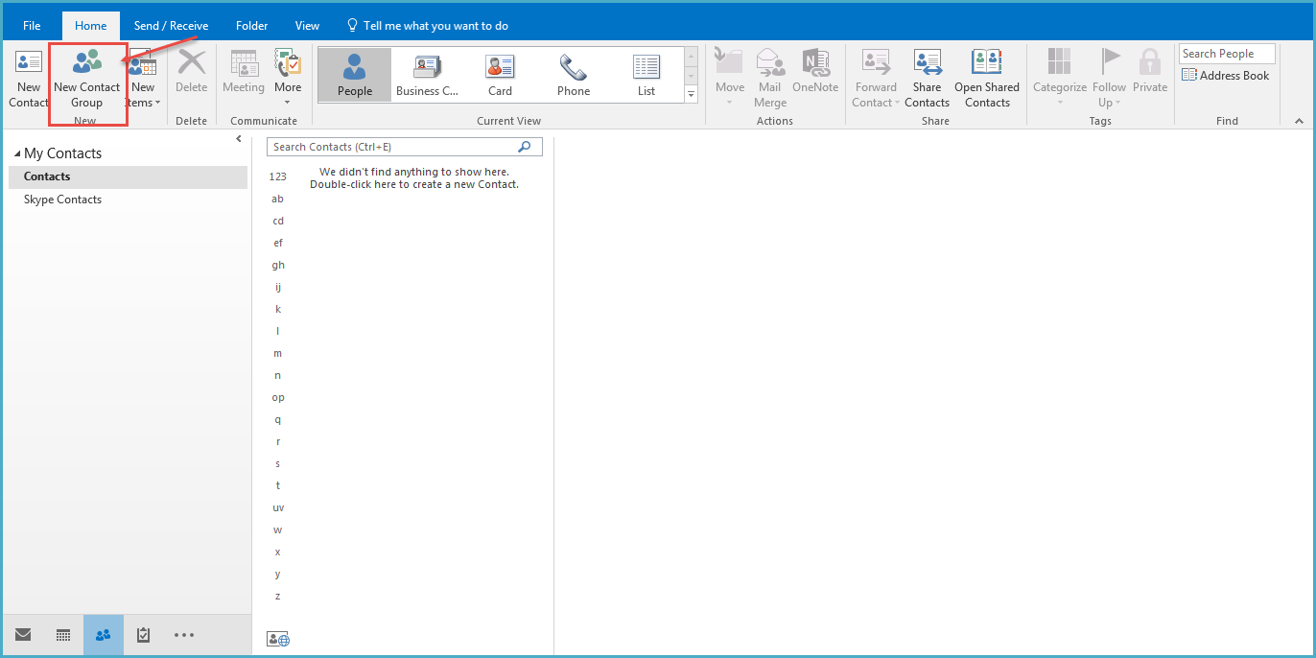This screenshot has width=1316, height=658.
Task: Open the Move dropdown
Action: (x=729, y=79)
